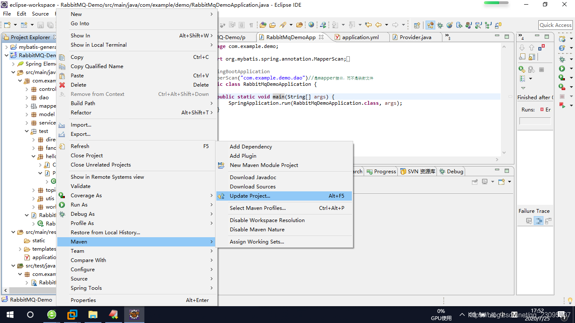575x323 pixels.
Task: Click the Last Edit Location arrow icon
Action: [369, 25]
